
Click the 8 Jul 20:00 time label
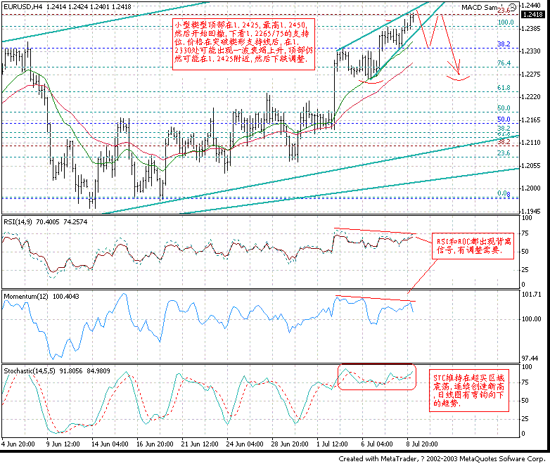422,444
